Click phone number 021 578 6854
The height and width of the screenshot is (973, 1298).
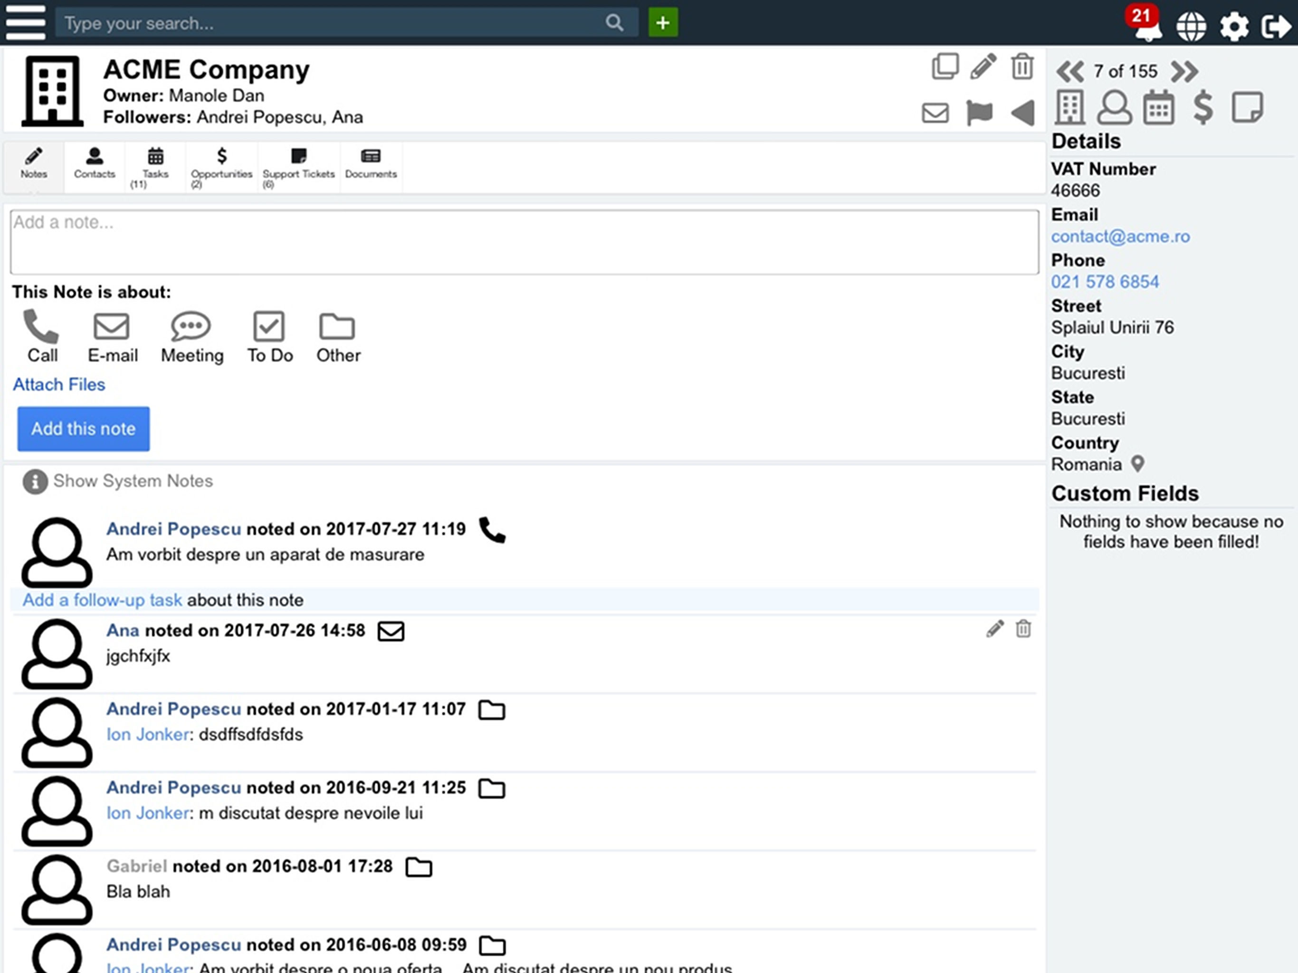coord(1105,282)
